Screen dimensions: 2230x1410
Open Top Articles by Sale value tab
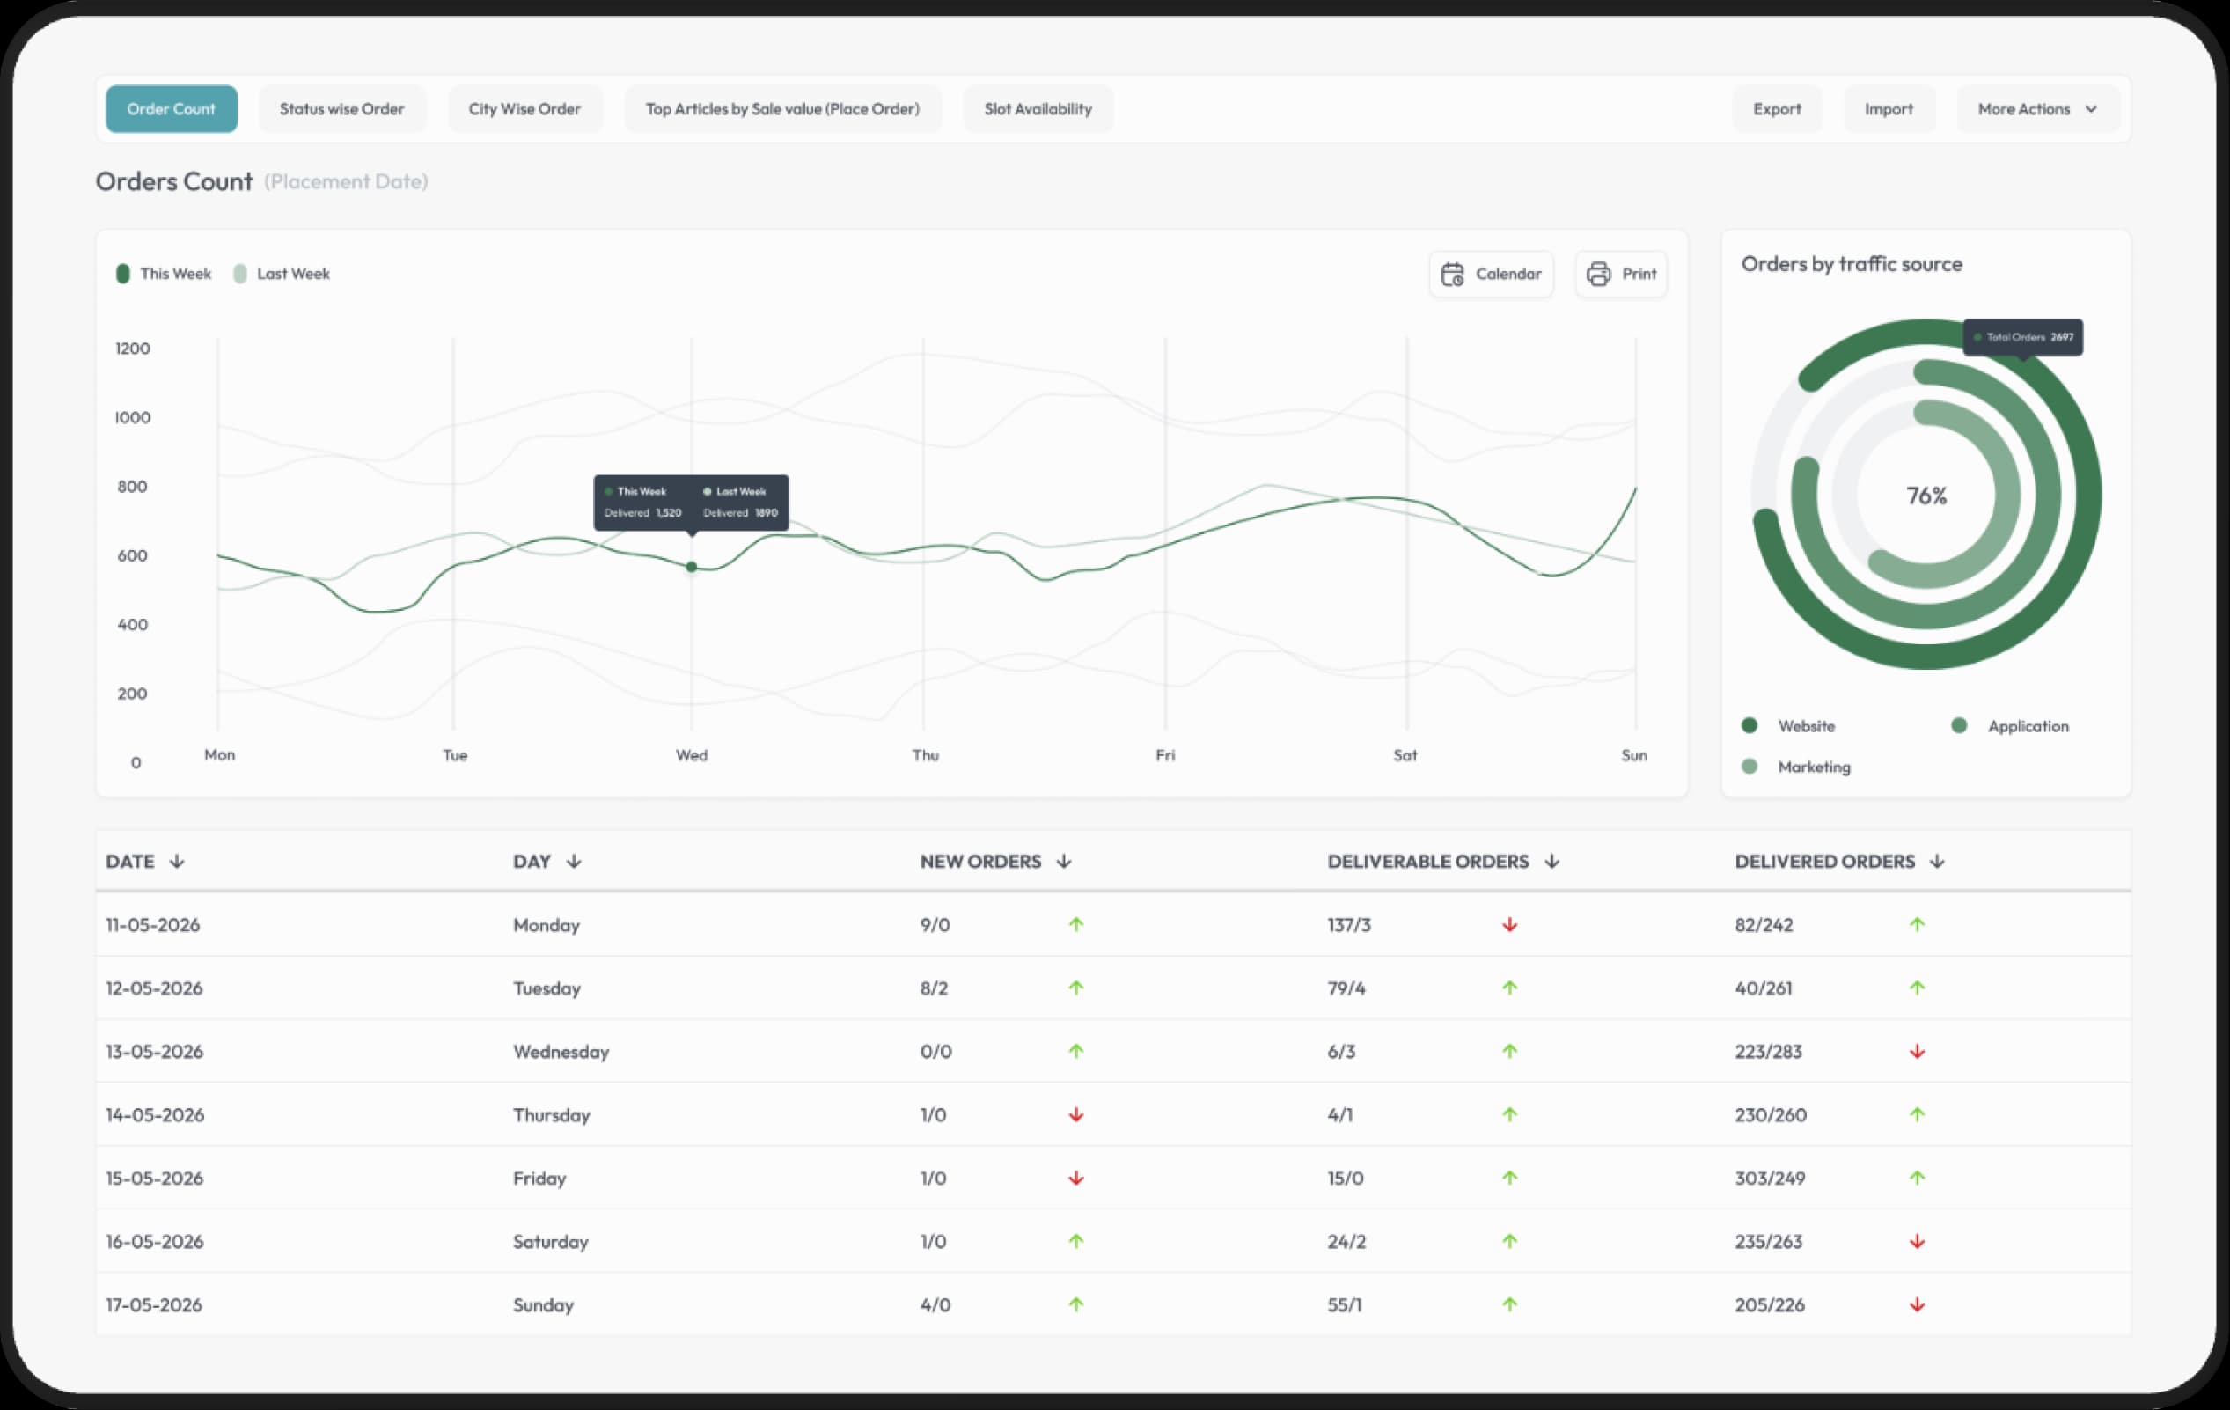782,109
